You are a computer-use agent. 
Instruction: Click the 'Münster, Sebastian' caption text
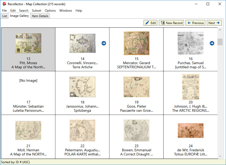click(28, 106)
